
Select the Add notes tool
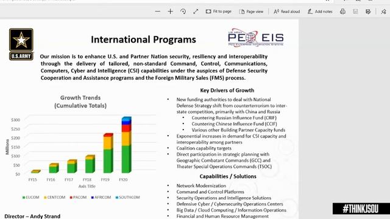point(320,12)
